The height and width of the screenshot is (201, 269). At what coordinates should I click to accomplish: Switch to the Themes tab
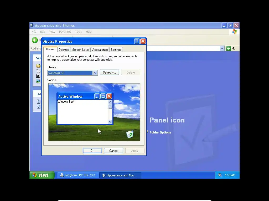coord(50,49)
